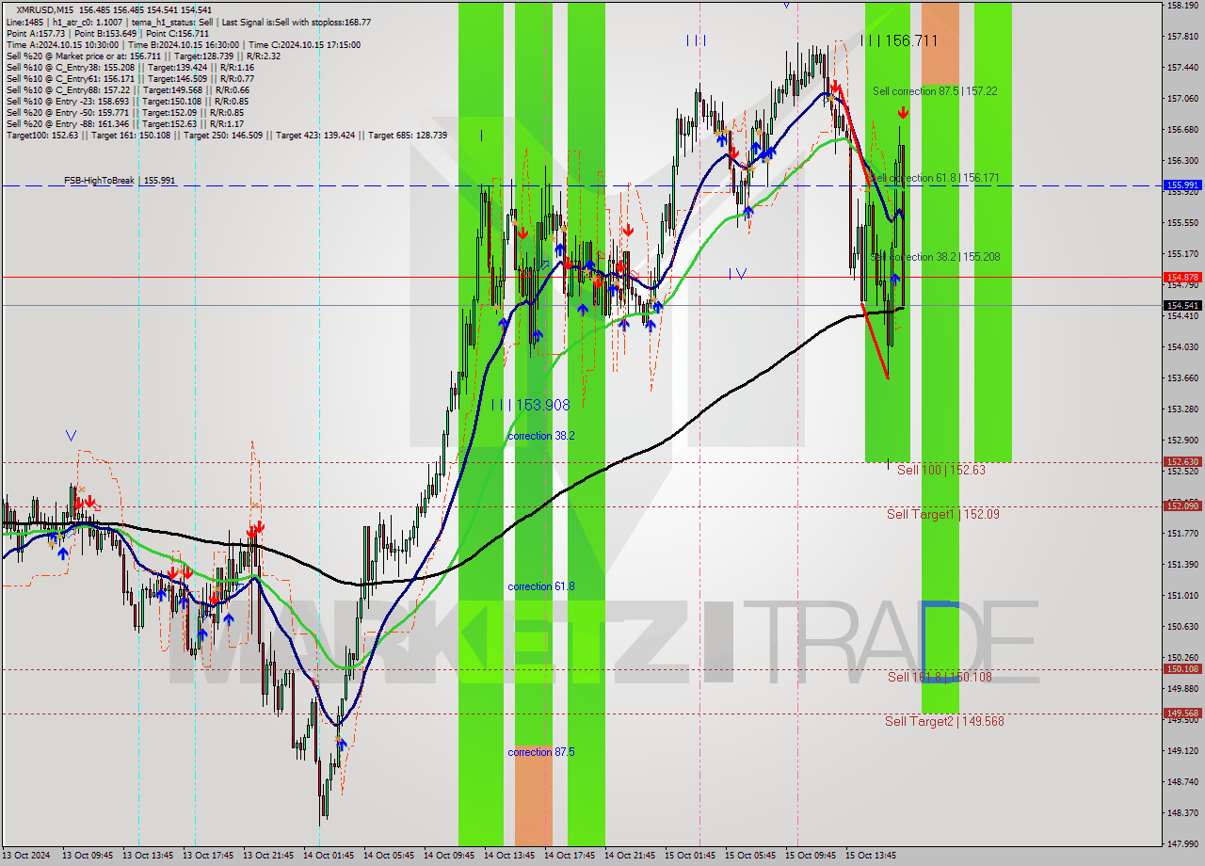Select 'Sell correction 87.5 | 157.22' label
The width and height of the screenshot is (1205, 866).
point(935,91)
